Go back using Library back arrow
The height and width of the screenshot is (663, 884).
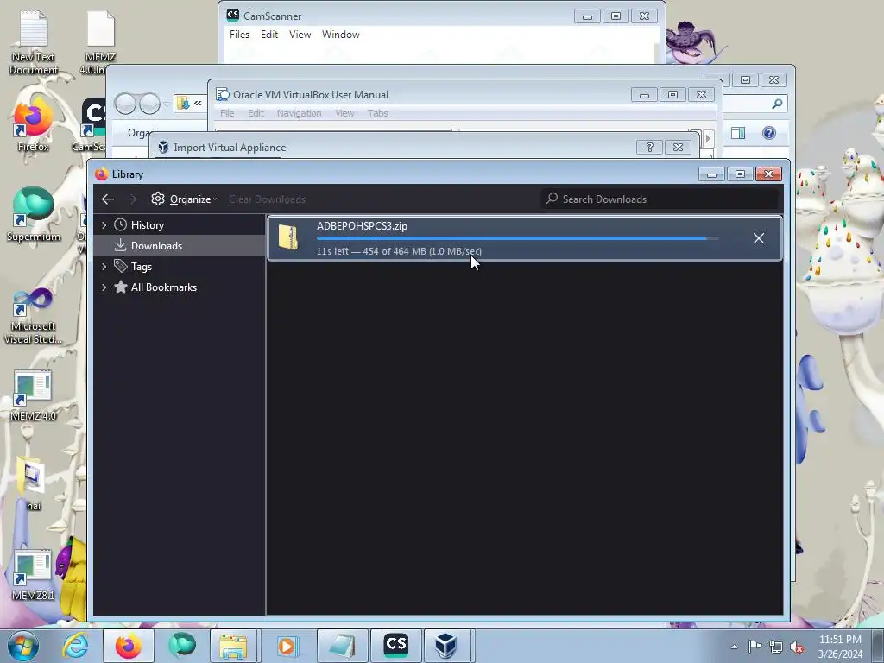(108, 199)
